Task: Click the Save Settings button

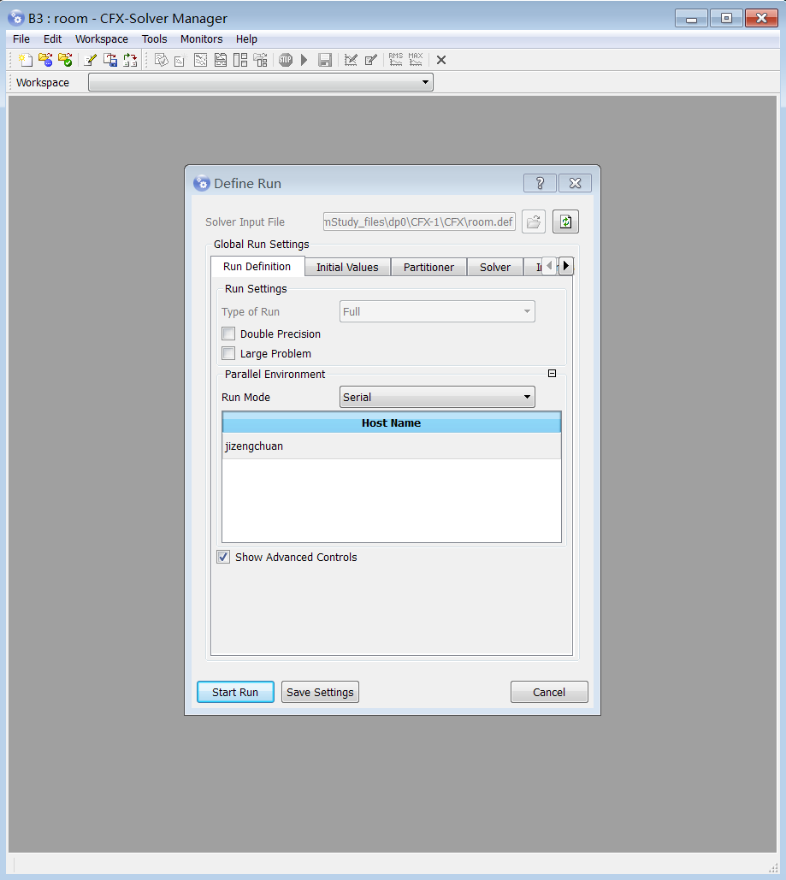Action: (x=320, y=692)
